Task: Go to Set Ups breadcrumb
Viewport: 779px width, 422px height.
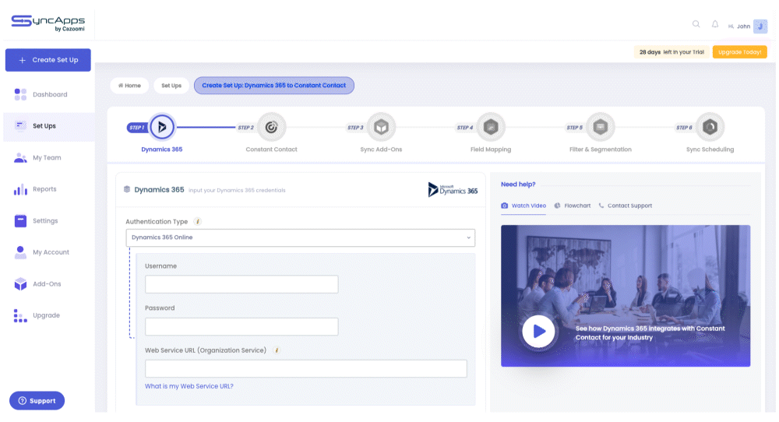Action: pos(171,86)
